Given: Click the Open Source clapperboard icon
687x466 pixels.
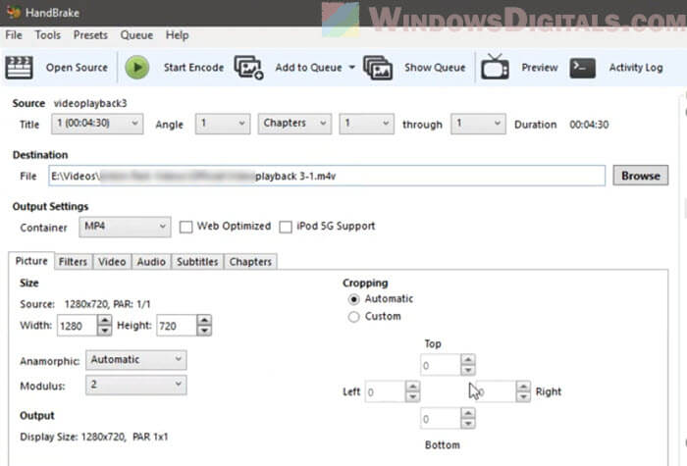Looking at the screenshot, I should point(19,68).
